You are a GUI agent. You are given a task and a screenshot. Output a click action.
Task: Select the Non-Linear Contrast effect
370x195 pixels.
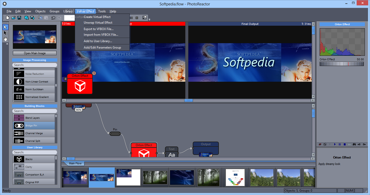tap(34, 81)
